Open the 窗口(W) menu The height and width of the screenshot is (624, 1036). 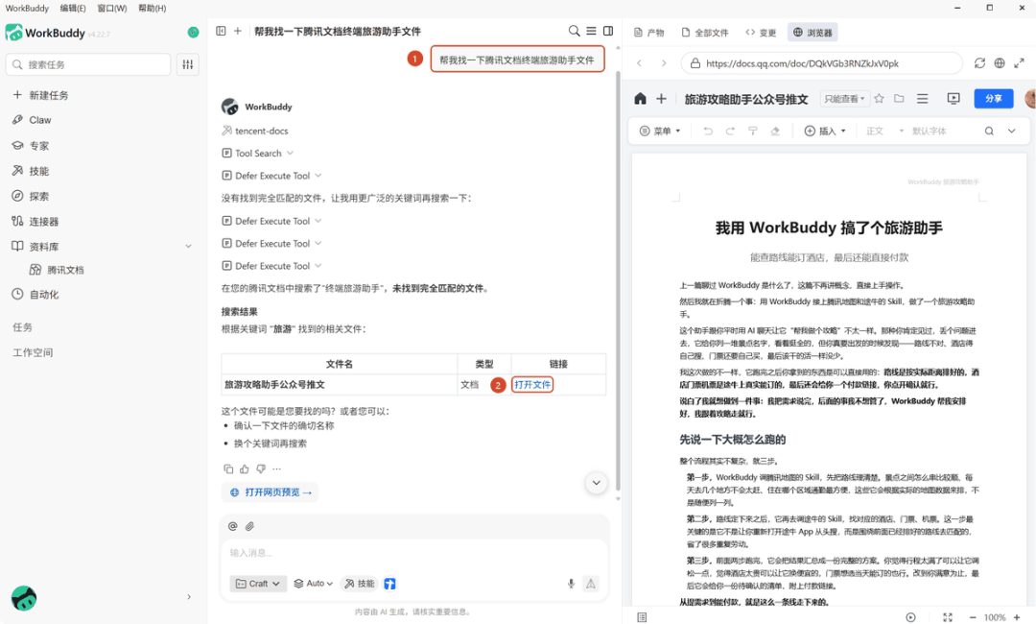(x=111, y=8)
